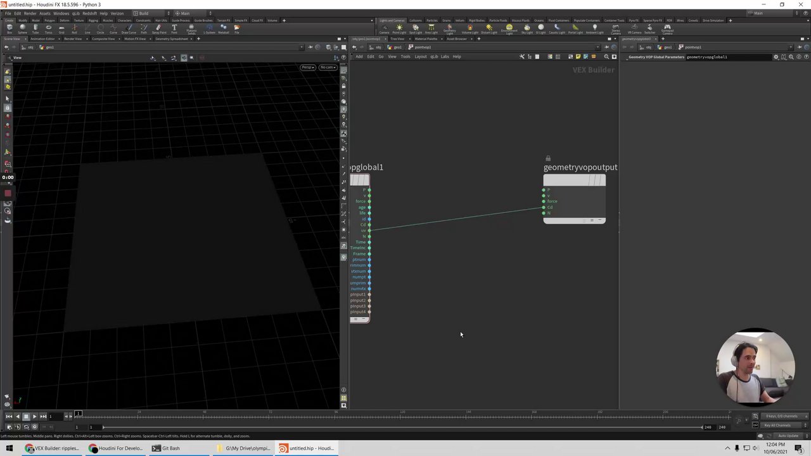Click the Key All Channels button
The image size is (811, 456).
click(777, 425)
